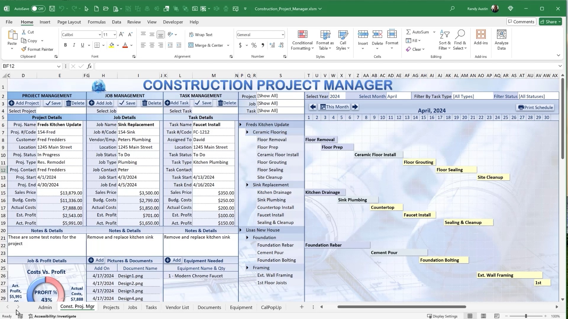Collapse the Sink Replacement group
This screenshot has width=568, height=319.
[247, 185]
